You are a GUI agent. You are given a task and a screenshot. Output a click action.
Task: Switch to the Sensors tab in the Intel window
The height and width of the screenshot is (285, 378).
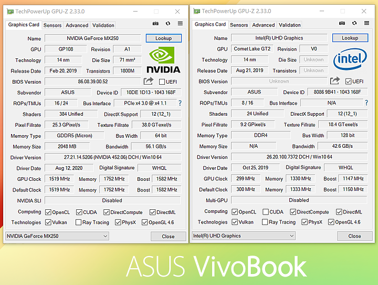pos(239,25)
